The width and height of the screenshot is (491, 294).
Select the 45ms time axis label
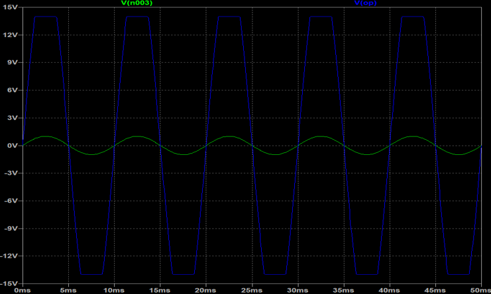coord(435,290)
